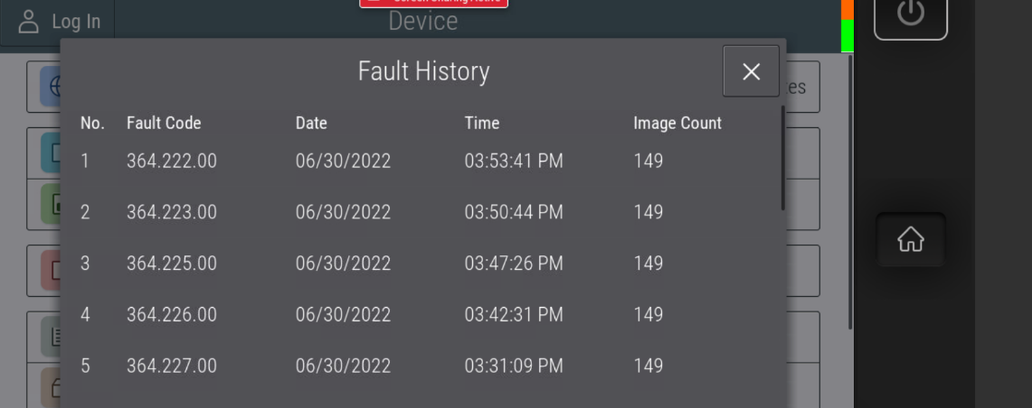This screenshot has height=408, width=1032.
Task: Open fault entry 364.226.00
Action: (x=172, y=315)
